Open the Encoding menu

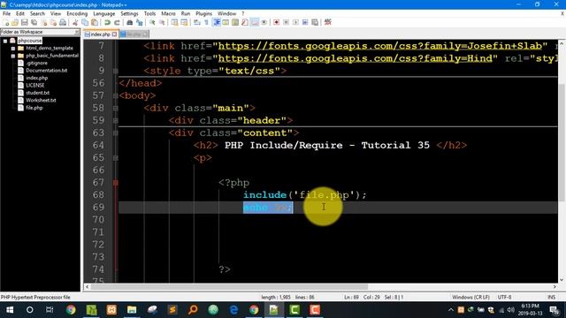pos(77,13)
